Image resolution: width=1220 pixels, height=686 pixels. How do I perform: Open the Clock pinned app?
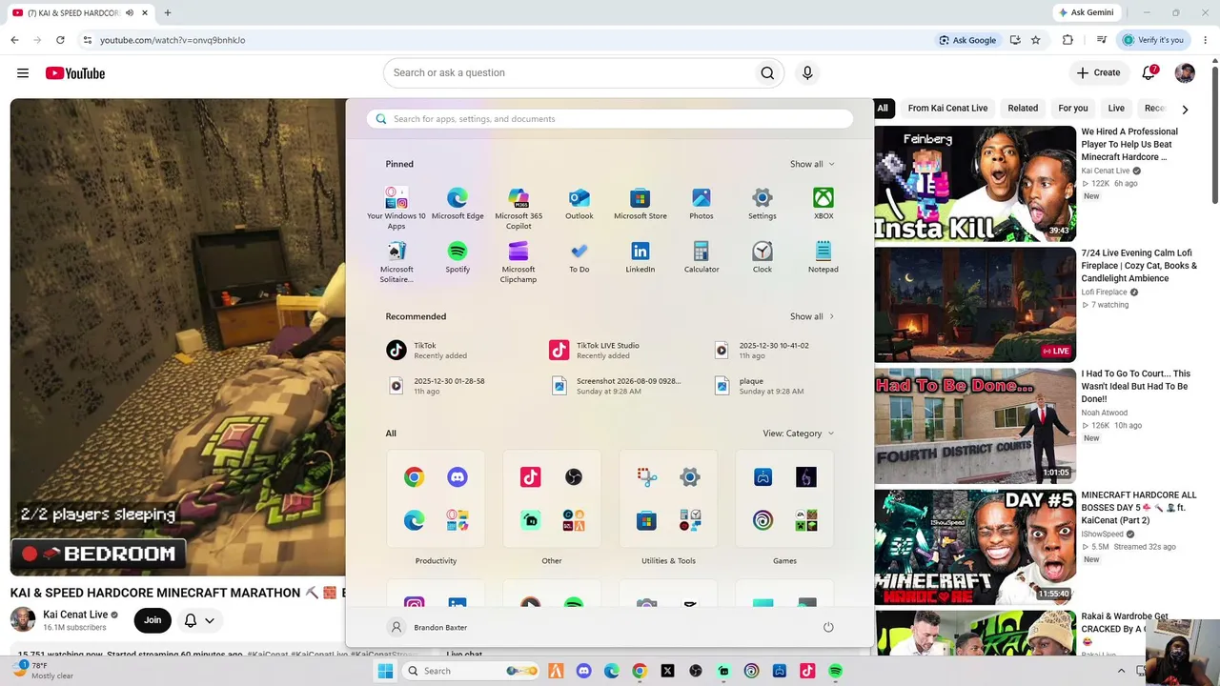coord(762,257)
